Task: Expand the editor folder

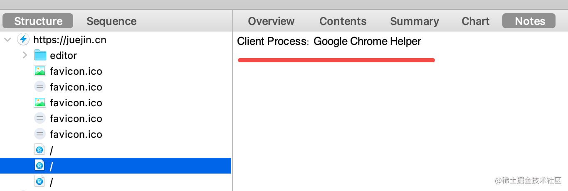Action: click(25, 55)
